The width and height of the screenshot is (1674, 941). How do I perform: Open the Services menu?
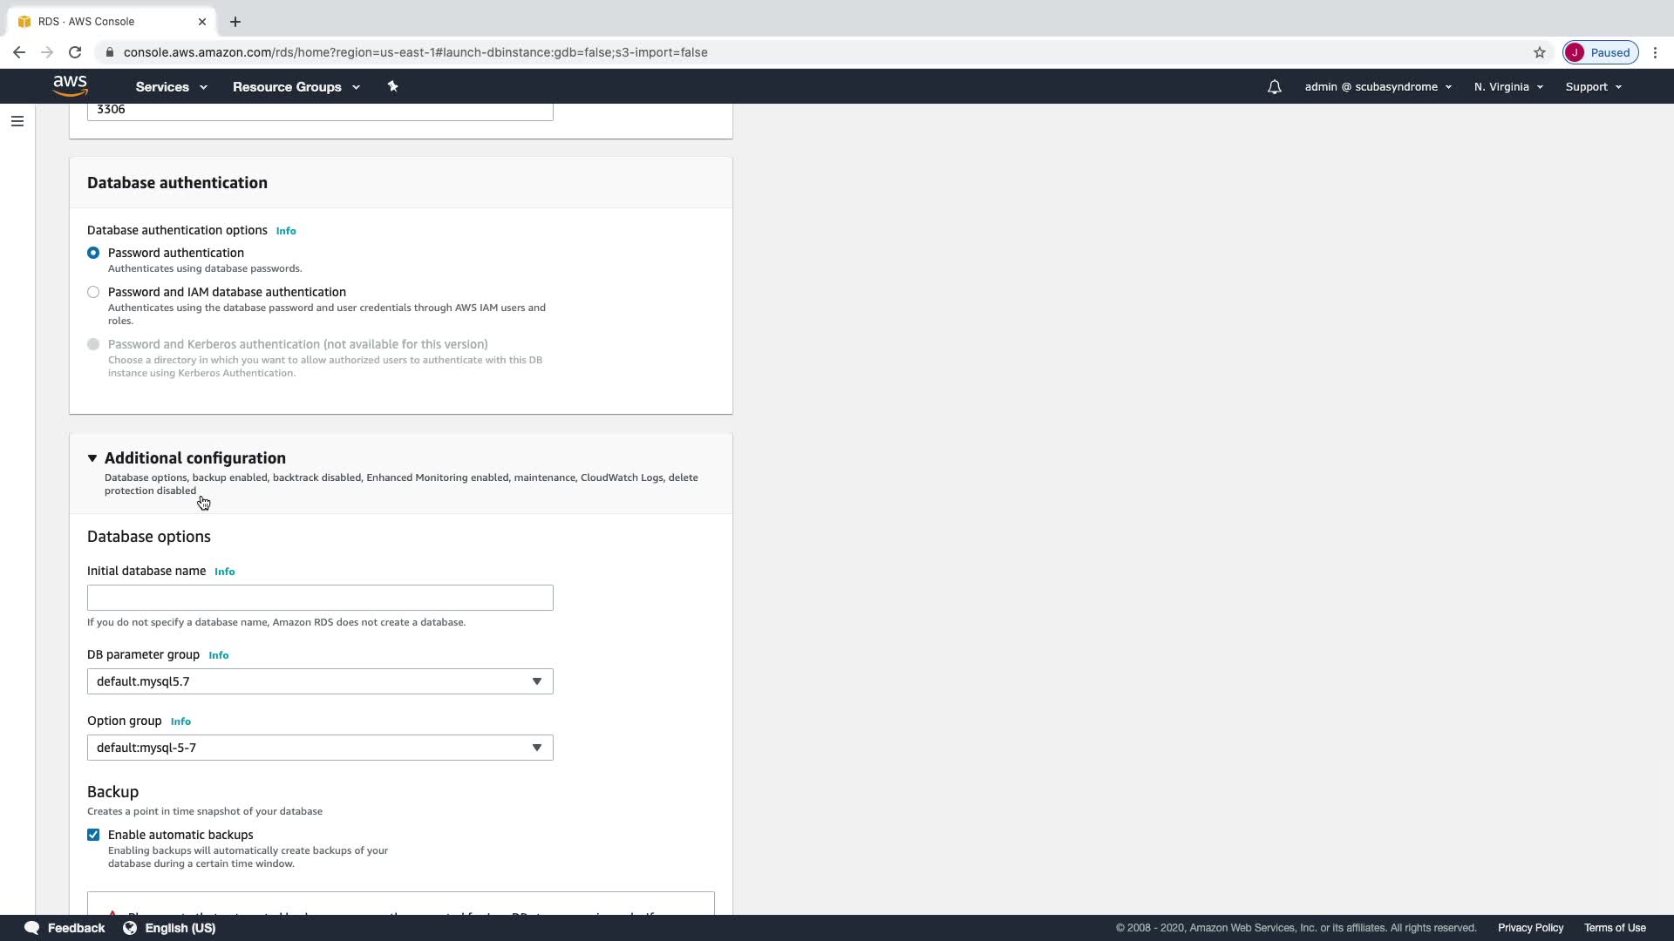[171, 87]
